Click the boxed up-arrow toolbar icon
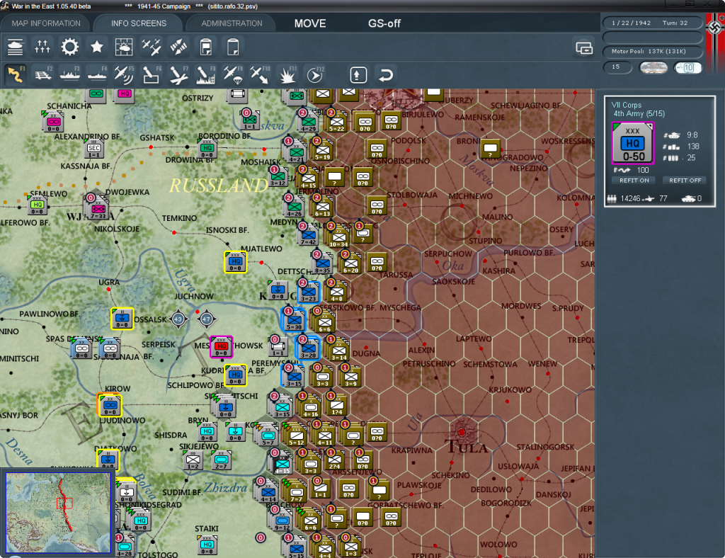The image size is (725, 558). click(358, 75)
